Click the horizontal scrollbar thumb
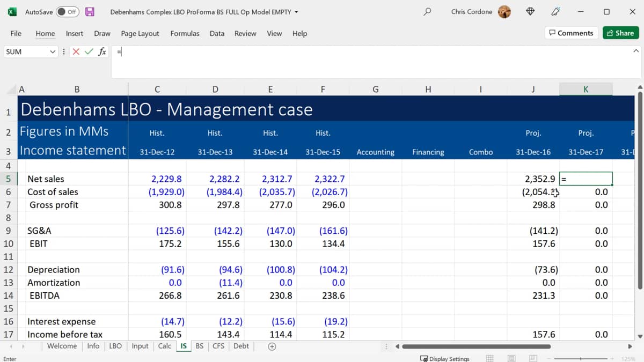The width and height of the screenshot is (644, 362). pos(477,346)
